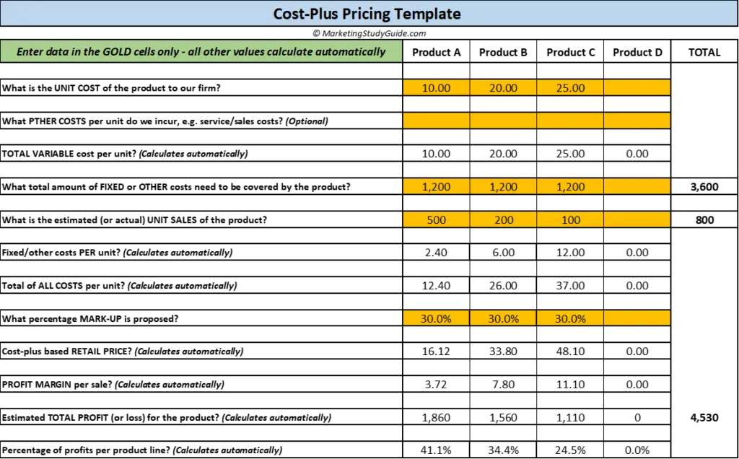Click the TOTAL column header
The image size is (739, 459).
[704, 52]
